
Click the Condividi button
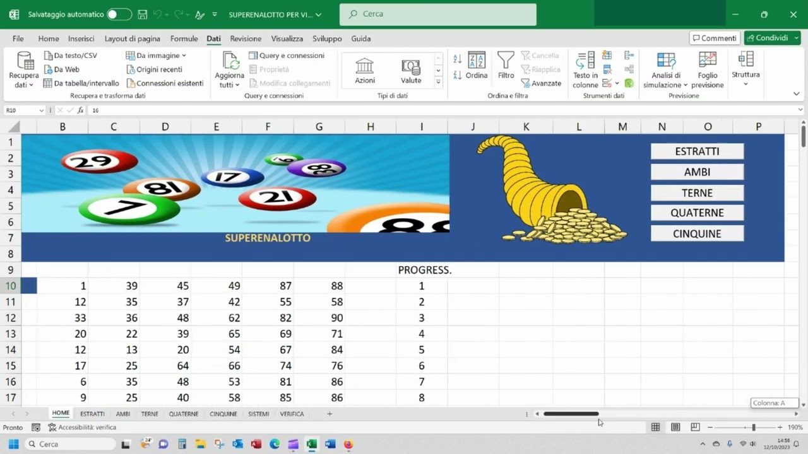(x=772, y=38)
